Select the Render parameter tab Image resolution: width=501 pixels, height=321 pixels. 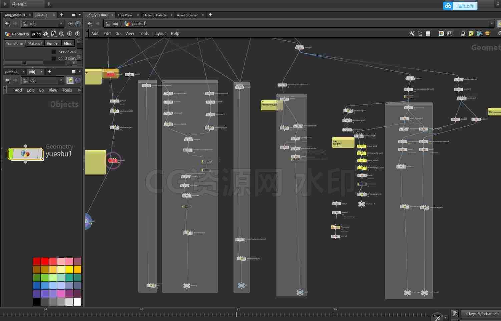click(x=53, y=43)
